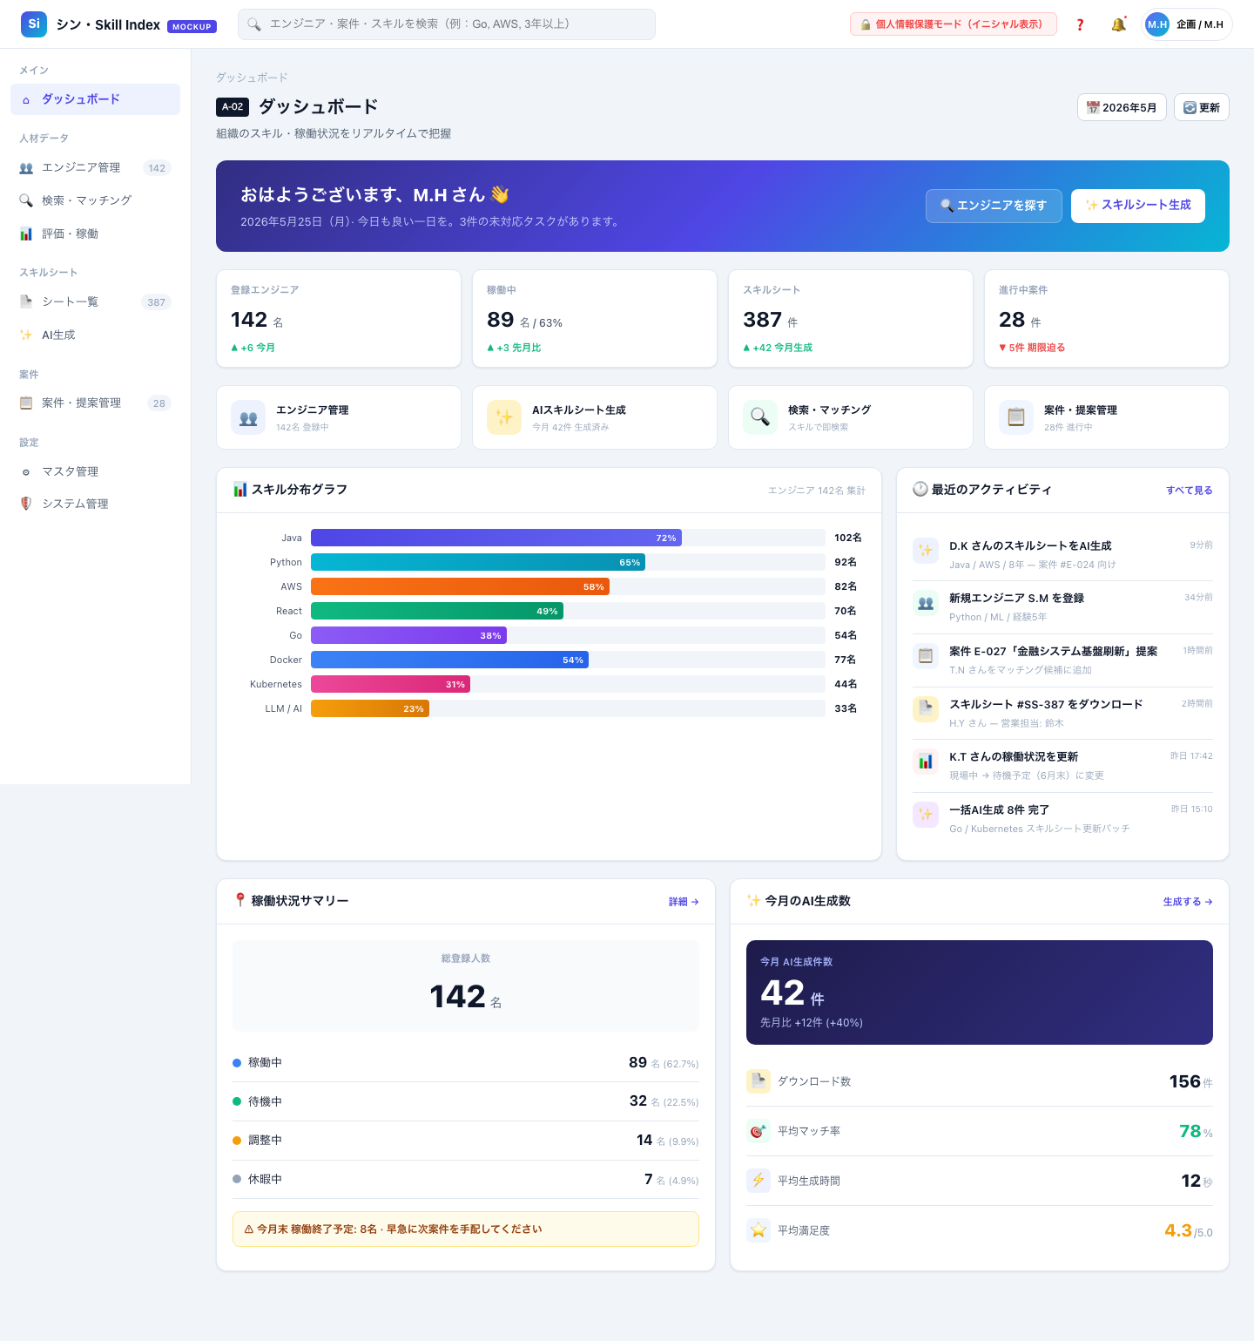Click the M.H user avatar
The height and width of the screenshot is (1341, 1254).
tap(1157, 24)
